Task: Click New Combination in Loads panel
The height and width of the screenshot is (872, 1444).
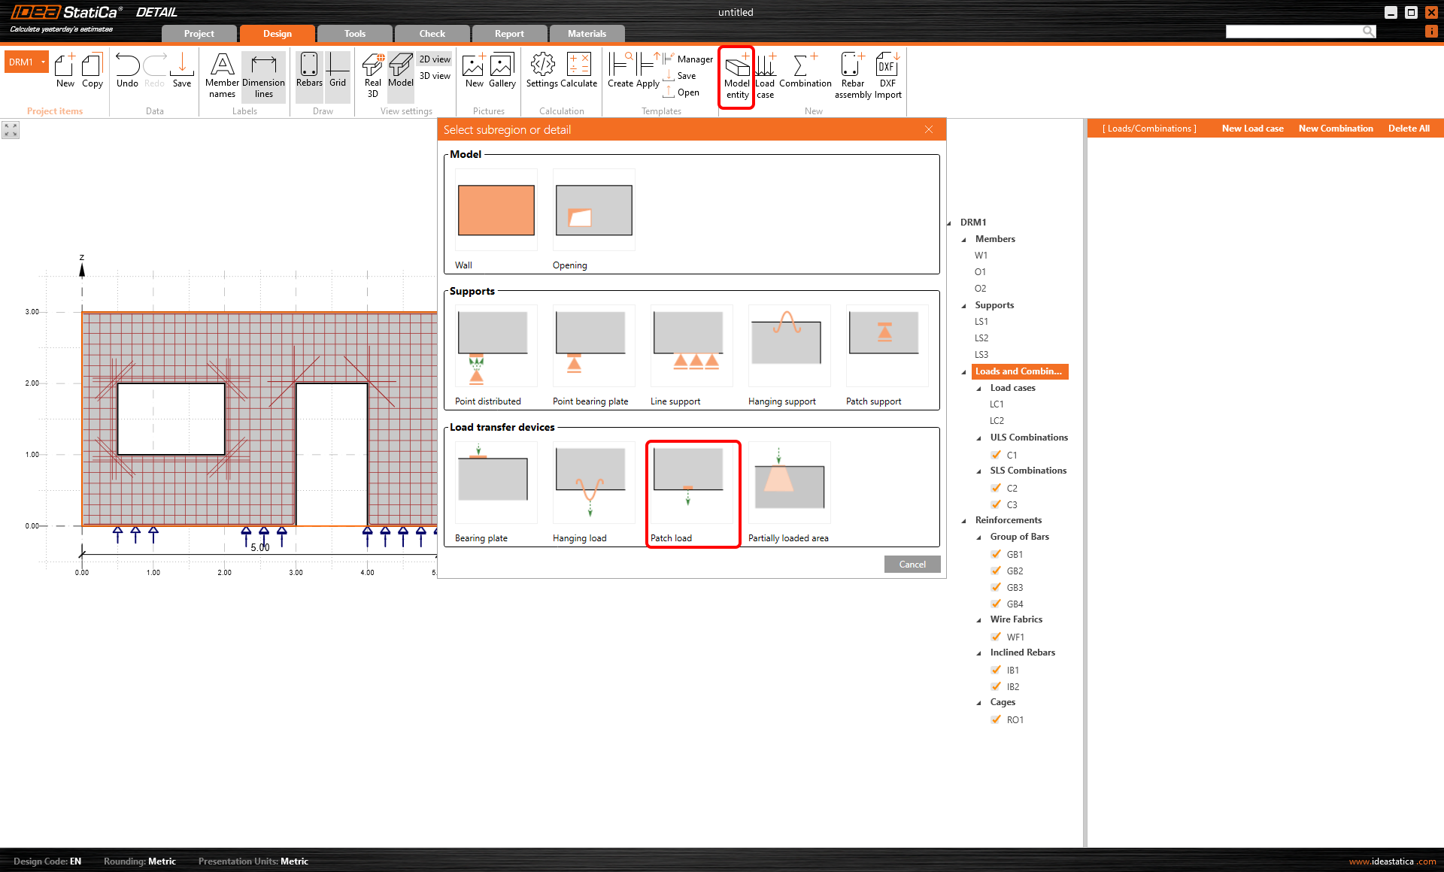Action: 1335,128
